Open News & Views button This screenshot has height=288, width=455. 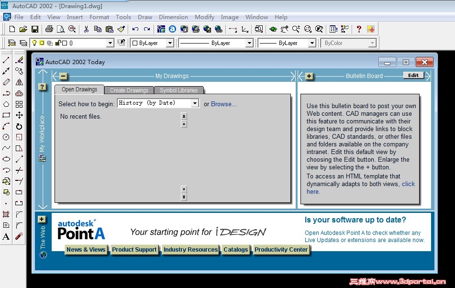[x=86, y=249]
